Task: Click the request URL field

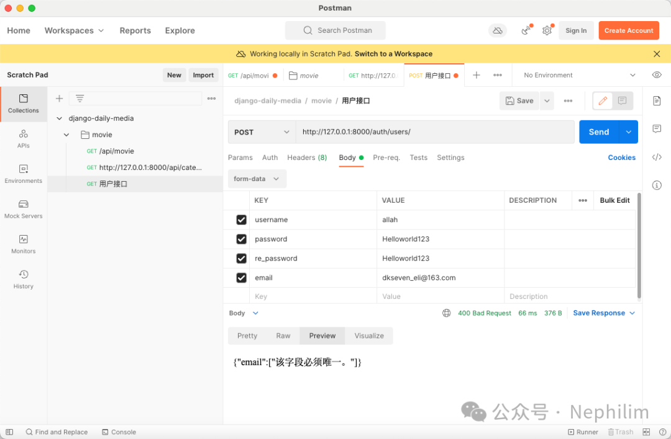Action: tap(435, 132)
